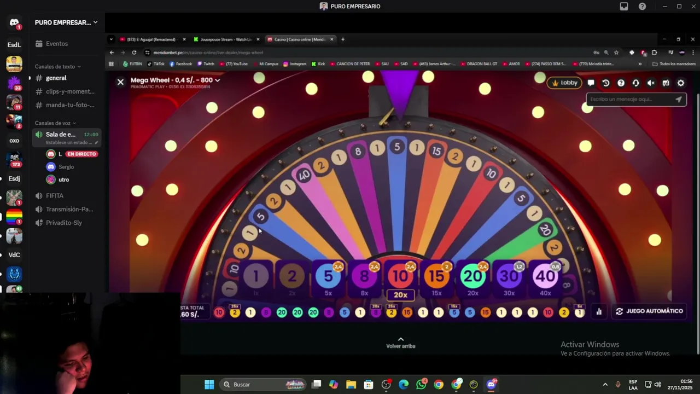Open the EsdL server
The height and width of the screenshot is (394, 700).
(x=14, y=45)
